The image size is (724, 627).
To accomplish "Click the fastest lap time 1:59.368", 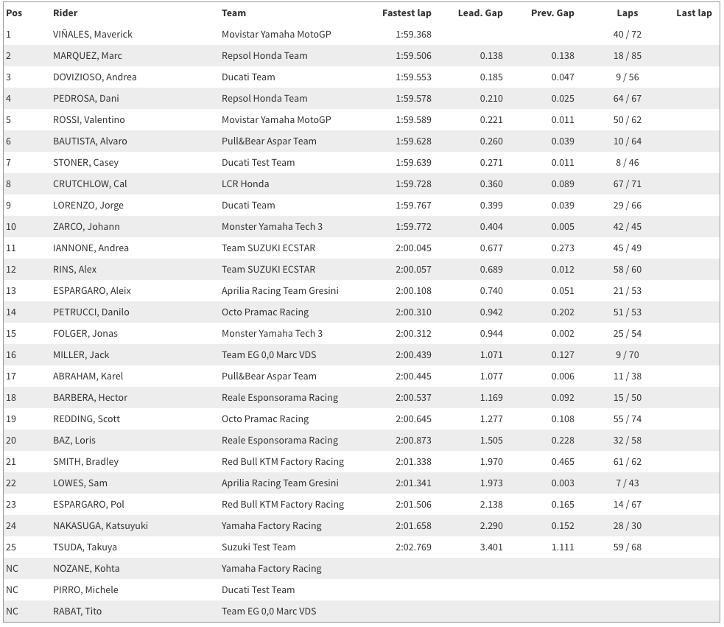I will pos(414,34).
